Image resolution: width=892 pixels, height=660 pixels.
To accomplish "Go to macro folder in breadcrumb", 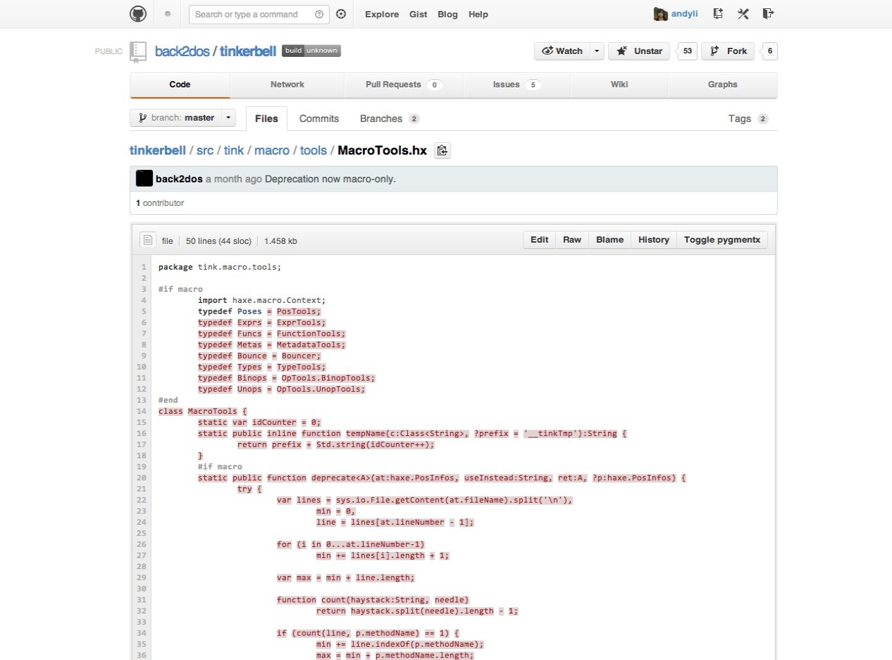I will [x=272, y=150].
